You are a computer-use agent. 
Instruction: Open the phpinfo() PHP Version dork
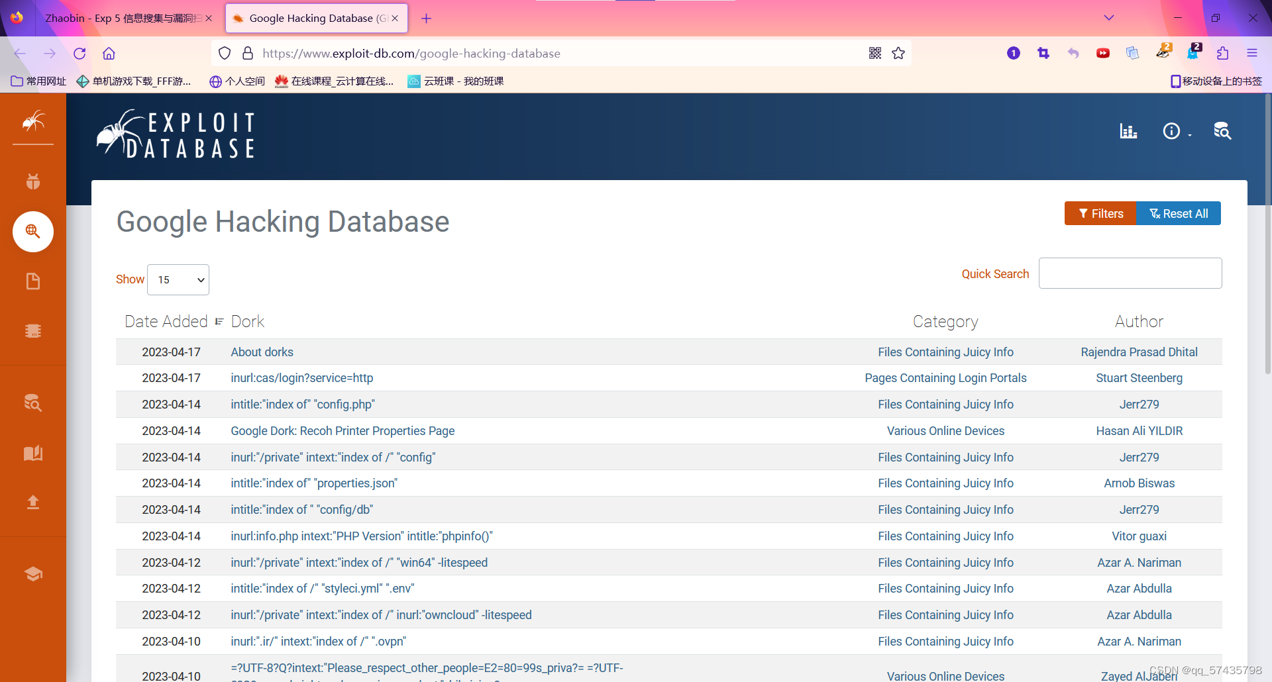click(362, 536)
